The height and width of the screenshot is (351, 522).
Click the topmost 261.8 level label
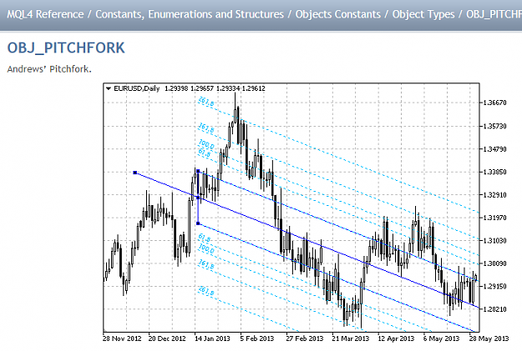coord(206,102)
